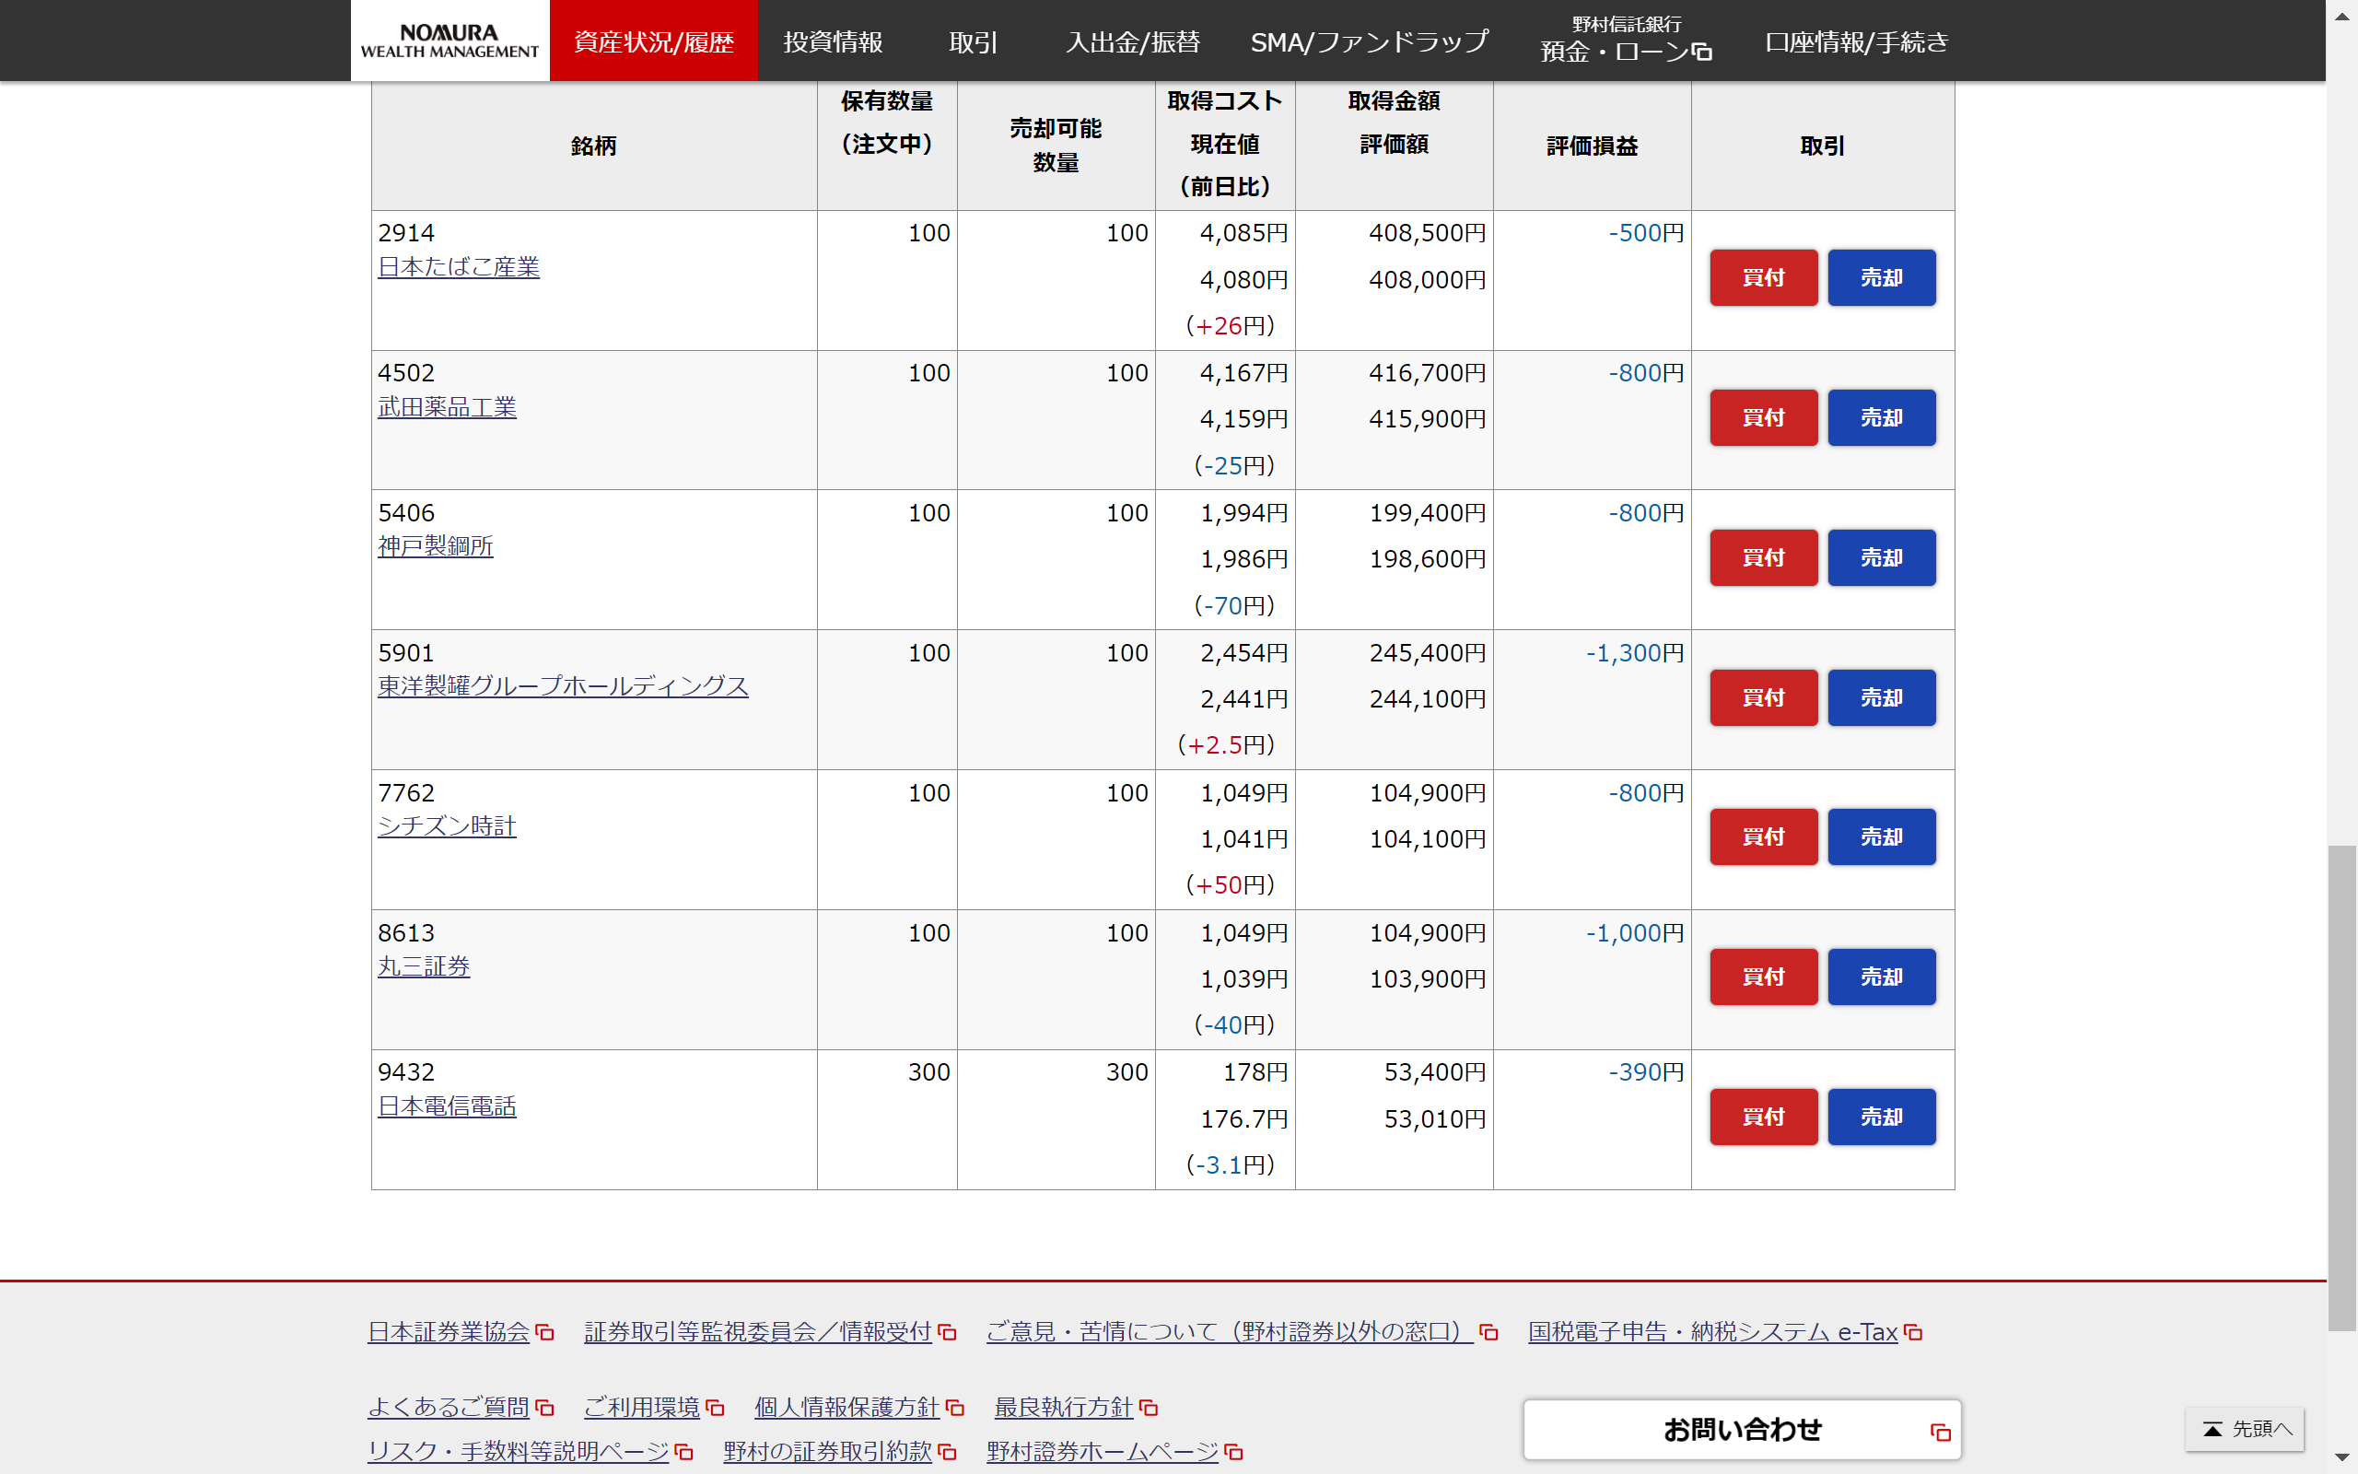Click the external-link icon beside 預金・ローン

tap(1702, 52)
